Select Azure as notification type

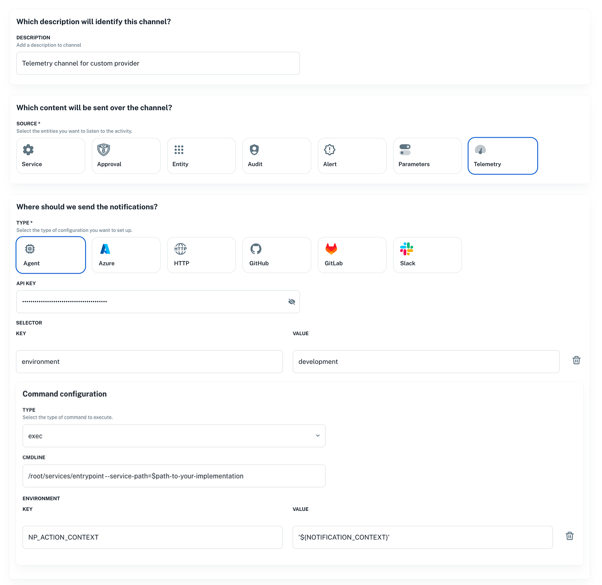coord(126,255)
